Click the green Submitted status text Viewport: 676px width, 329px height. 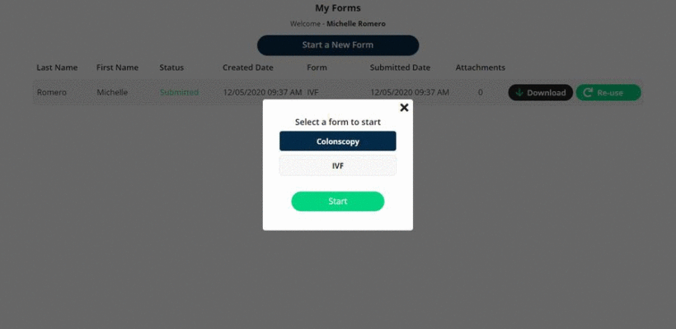point(180,92)
